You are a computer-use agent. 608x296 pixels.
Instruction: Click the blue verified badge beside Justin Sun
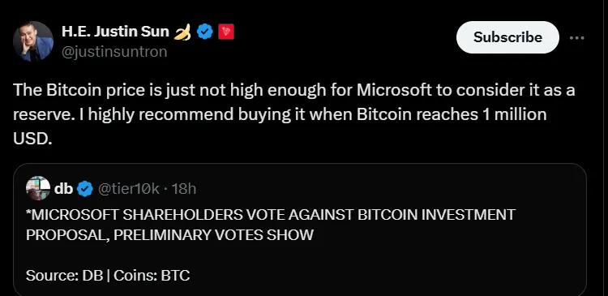coord(205,32)
